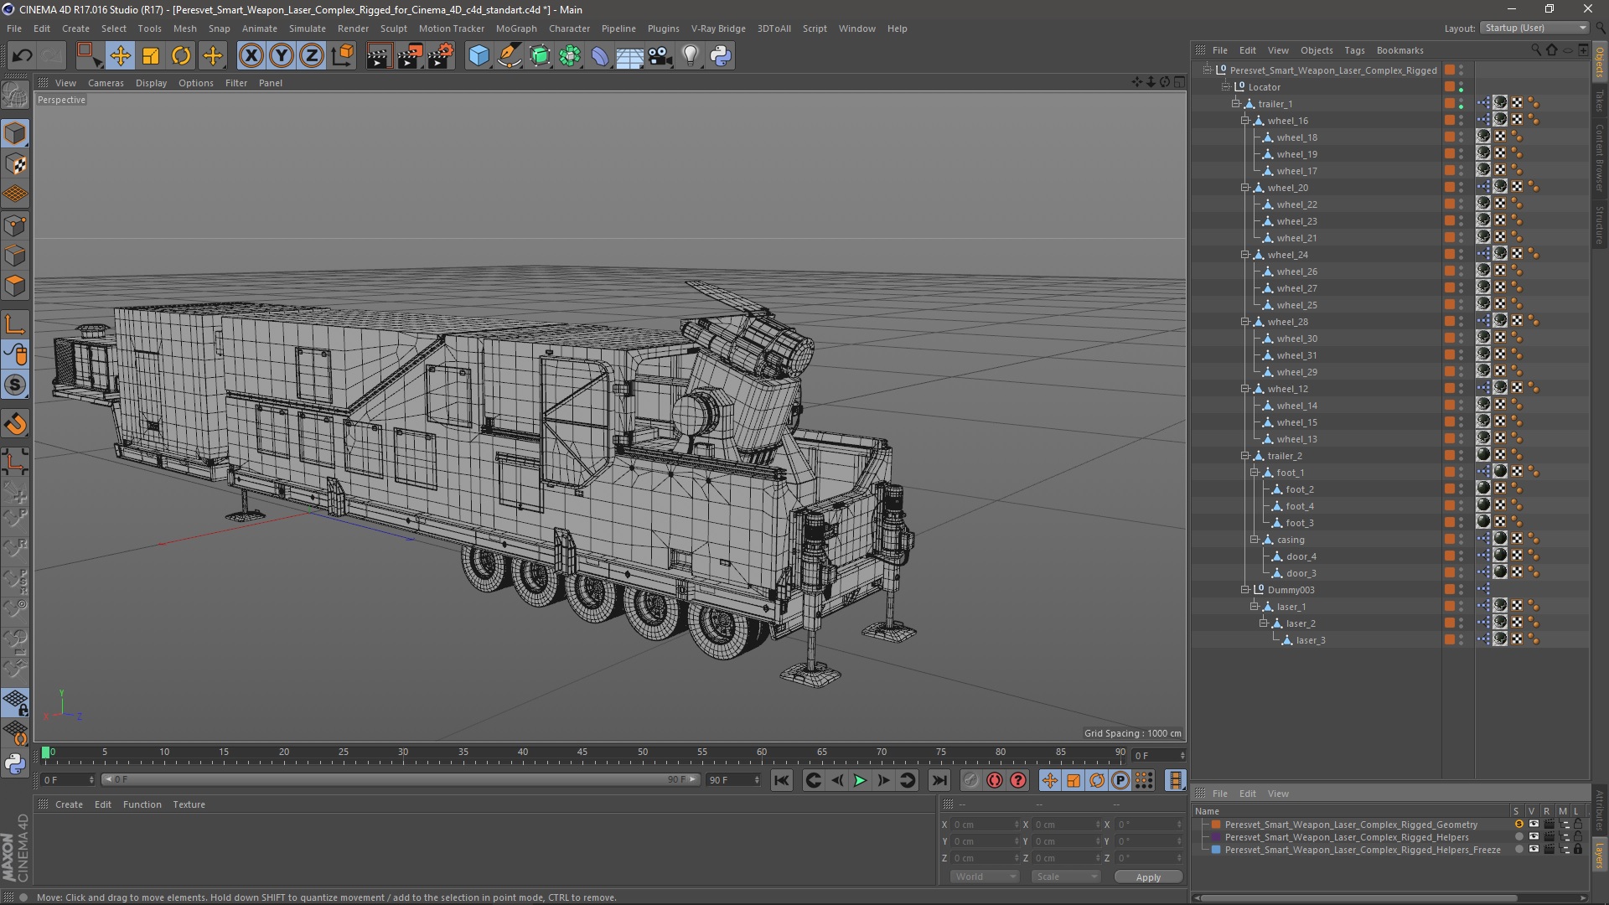Click the Record Active Objects button
This screenshot has height=905, width=1609.
click(970, 780)
